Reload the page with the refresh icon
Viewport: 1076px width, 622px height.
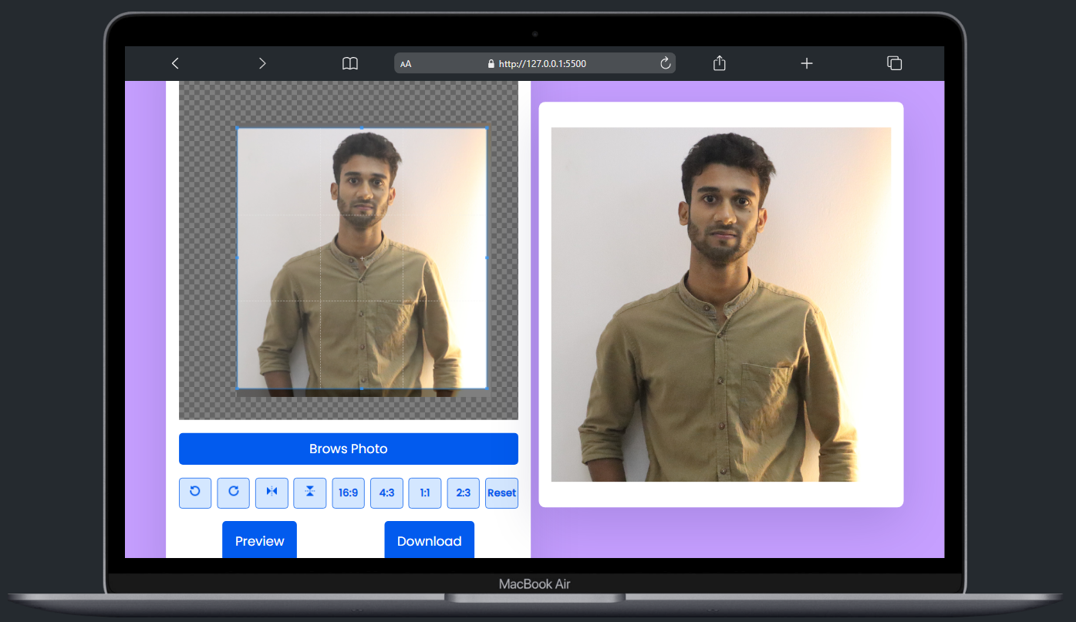[x=666, y=63]
